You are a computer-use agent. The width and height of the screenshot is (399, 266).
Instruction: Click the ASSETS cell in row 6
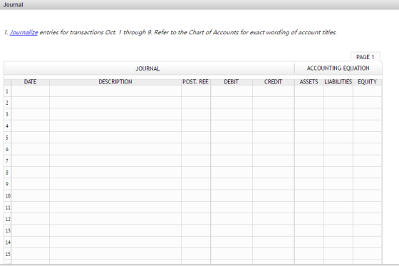[x=309, y=149]
